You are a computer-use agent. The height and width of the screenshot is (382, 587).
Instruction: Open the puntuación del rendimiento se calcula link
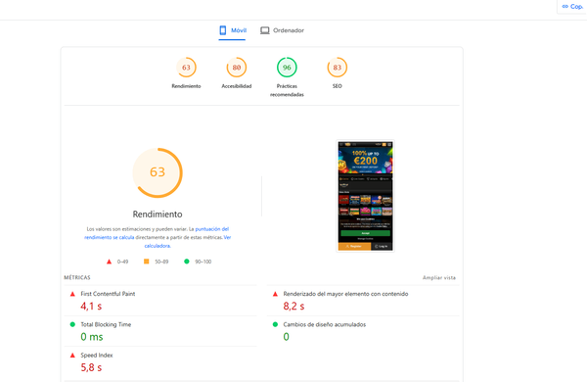coord(157,233)
